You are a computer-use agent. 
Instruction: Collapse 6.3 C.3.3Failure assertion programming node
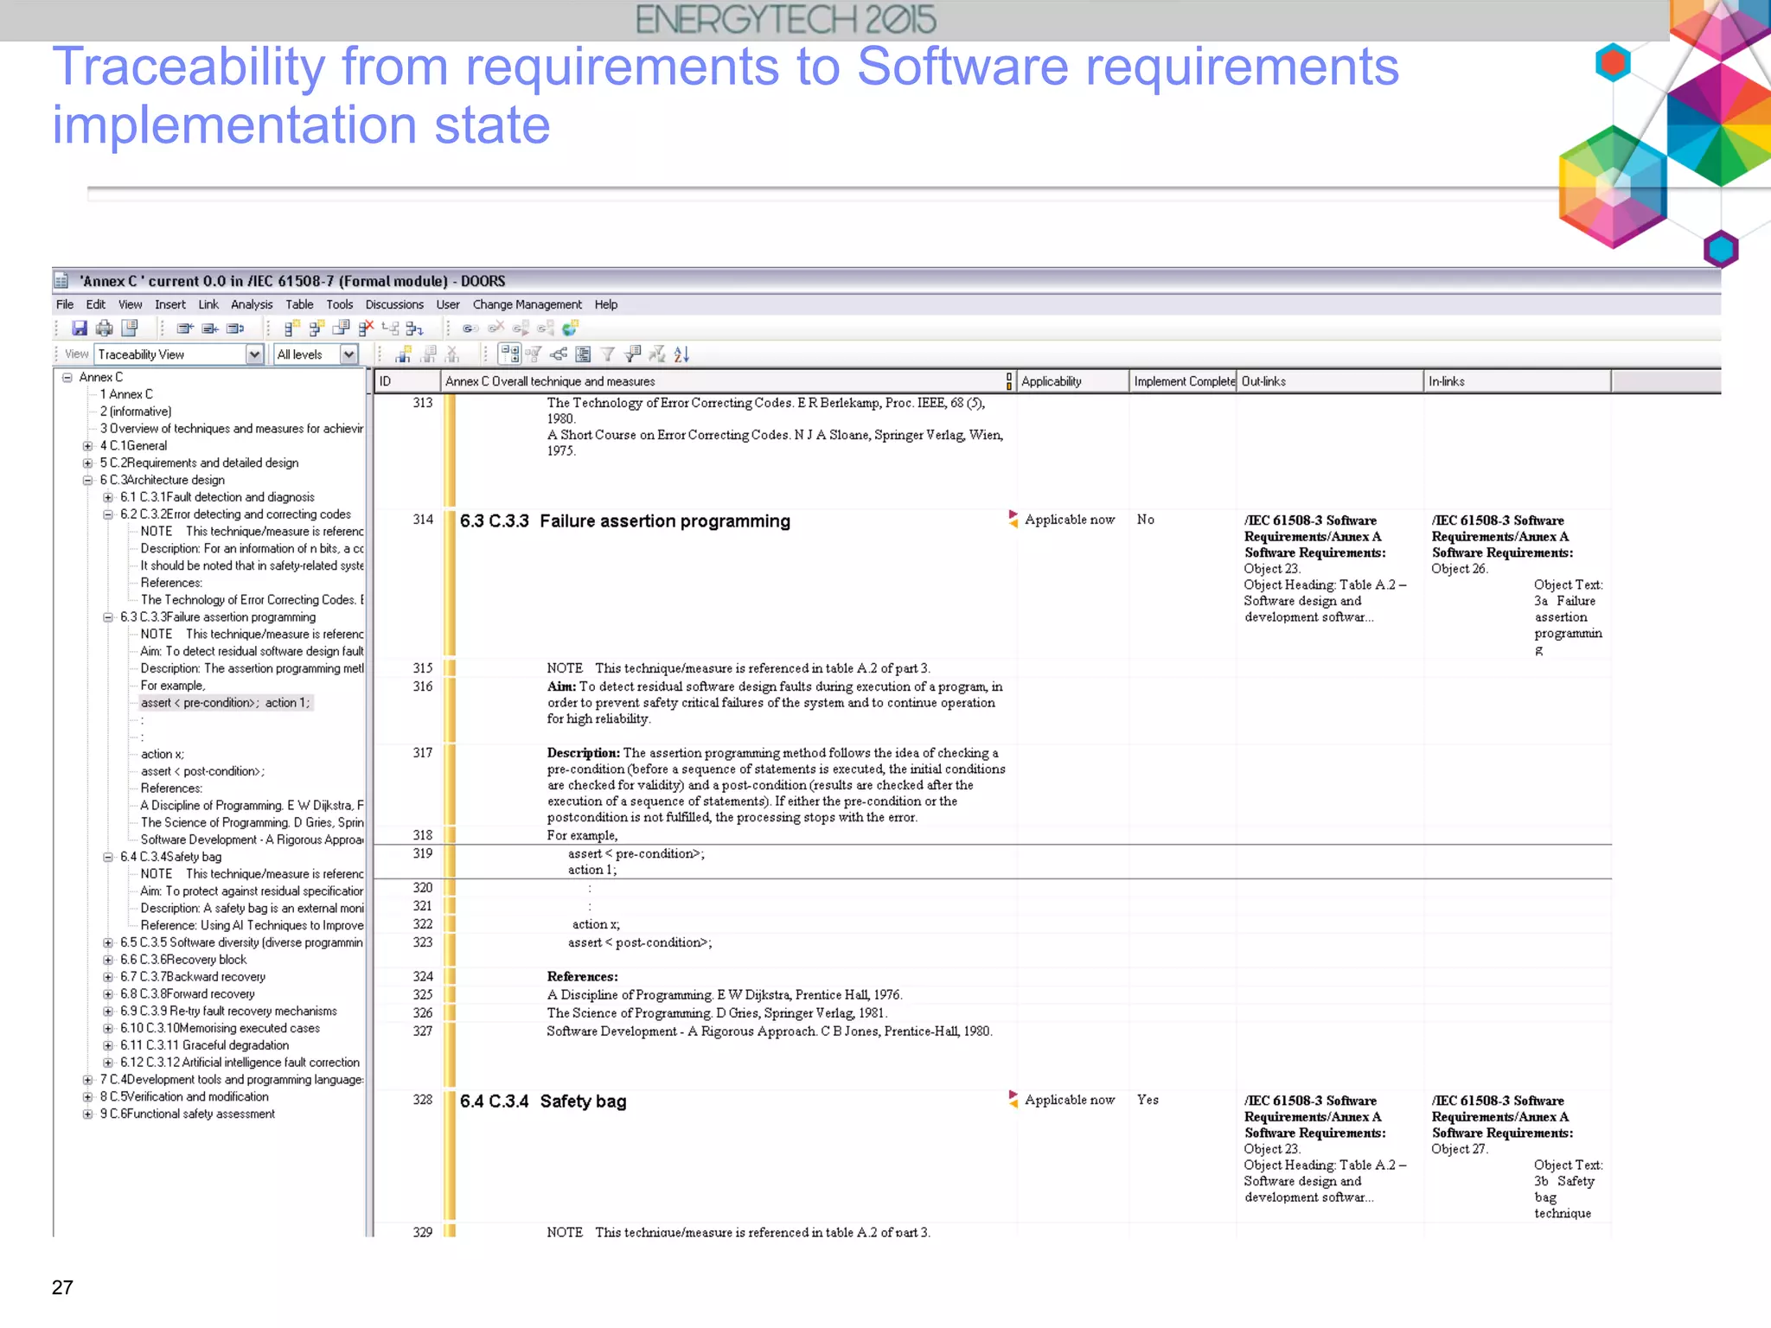pos(108,617)
